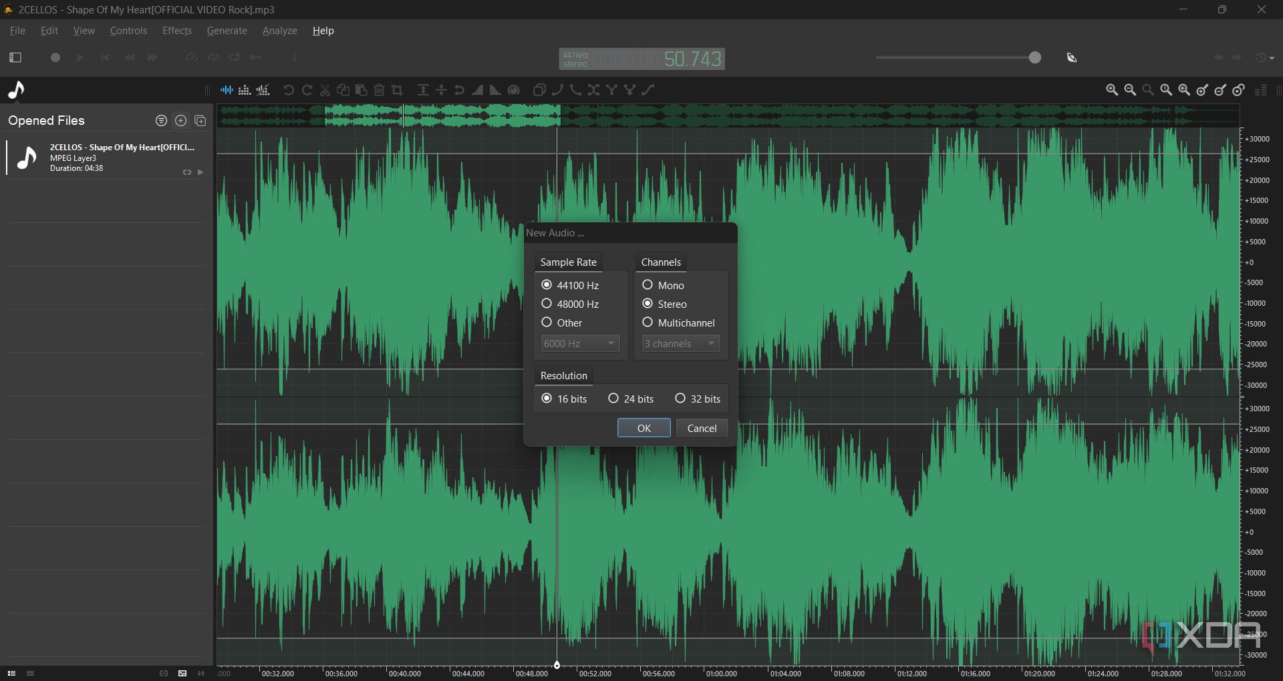Click the waveform overview strip selection

tap(442, 116)
